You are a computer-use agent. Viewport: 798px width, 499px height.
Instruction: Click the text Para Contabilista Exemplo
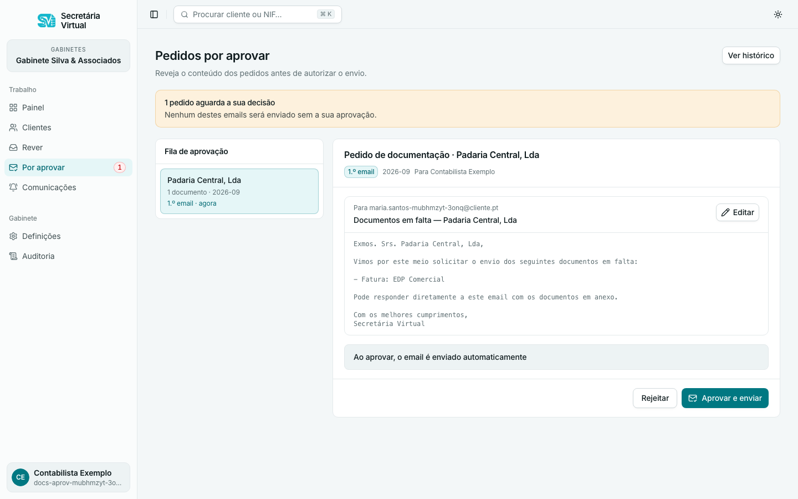point(454,172)
